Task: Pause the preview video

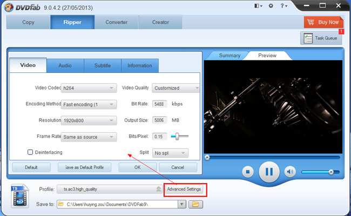Action: (269, 172)
